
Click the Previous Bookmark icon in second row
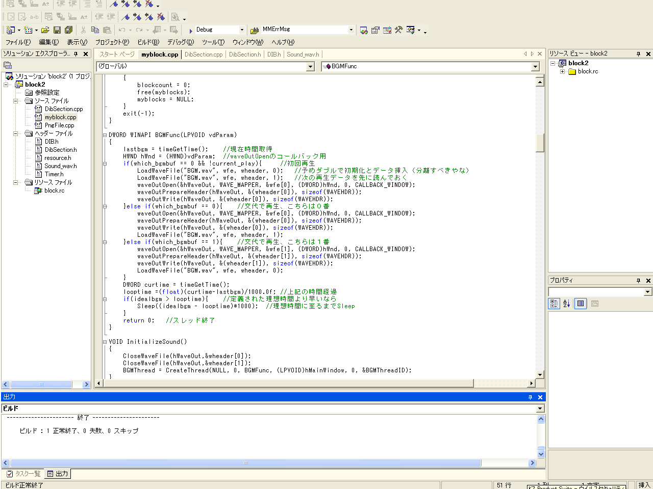click(x=149, y=17)
